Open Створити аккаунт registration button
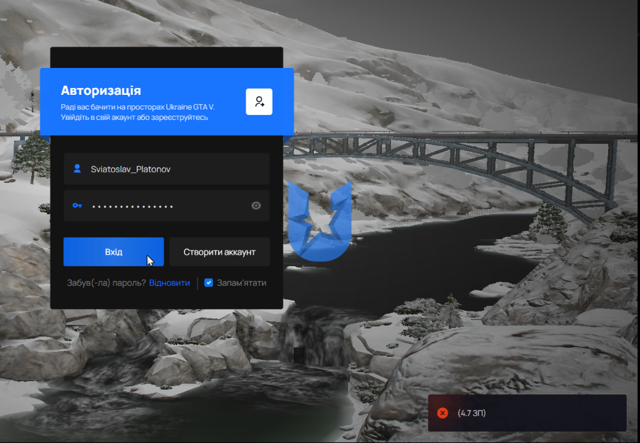The width and height of the screenshot is (640, 443). coord(219,252)
